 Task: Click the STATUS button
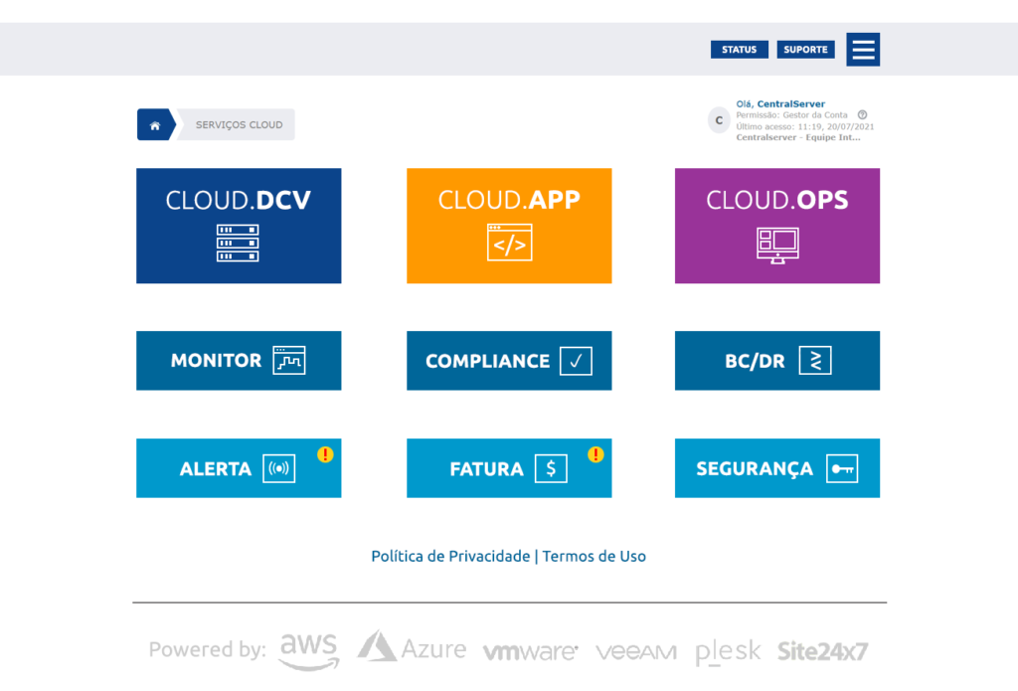click(x=740, y=49)
